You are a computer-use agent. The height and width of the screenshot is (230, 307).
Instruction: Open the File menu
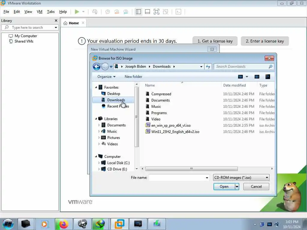point(6,12)
